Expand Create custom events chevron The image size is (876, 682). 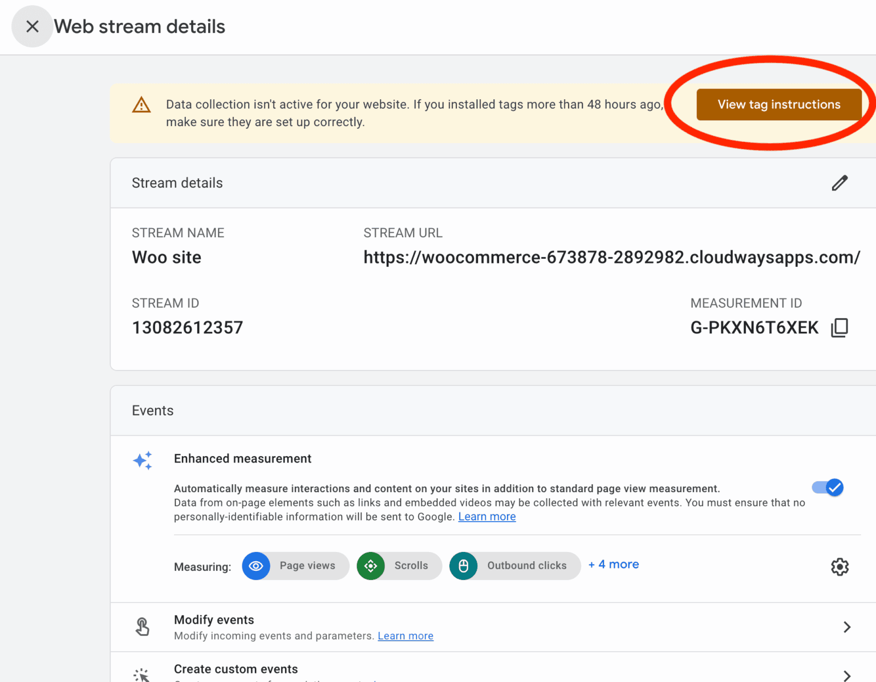(847, 675)
